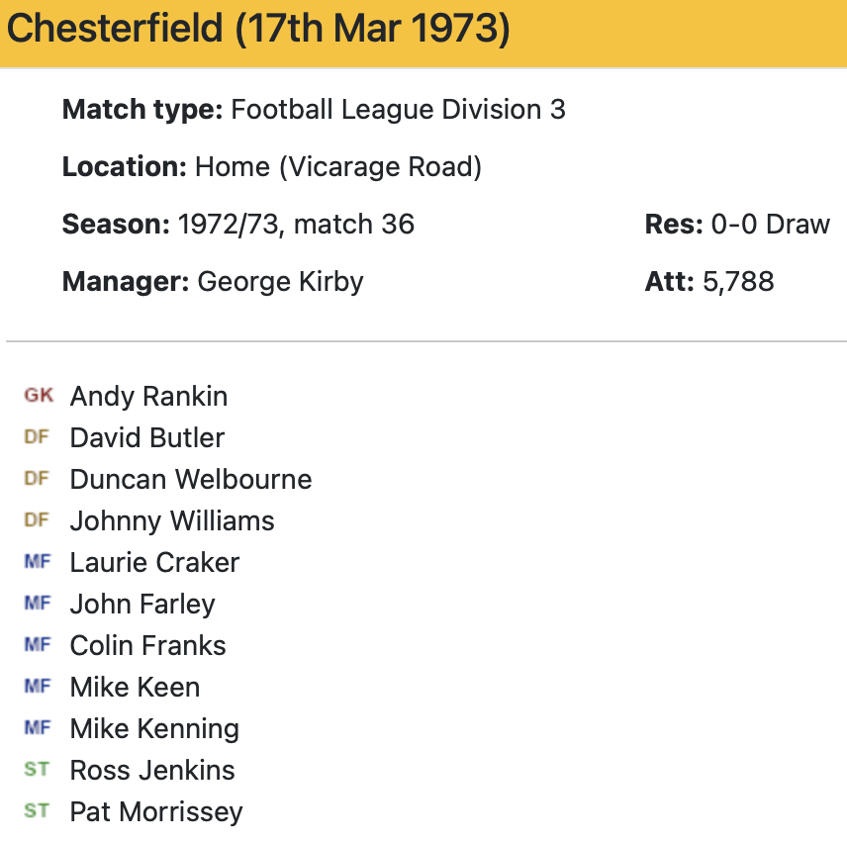Click manager name George Kirby
The height and width of the screenshot is (843, 847).
pos(280,282)
